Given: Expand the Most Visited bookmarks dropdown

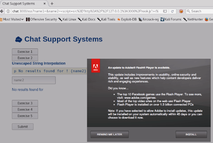Looking at the screenshot, I should (x=12, y=20).
